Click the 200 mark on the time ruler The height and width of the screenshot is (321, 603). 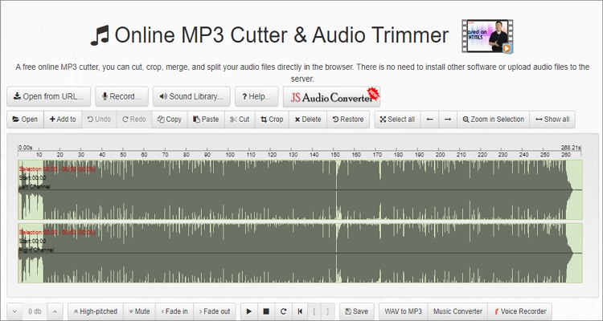click(441, 154)
